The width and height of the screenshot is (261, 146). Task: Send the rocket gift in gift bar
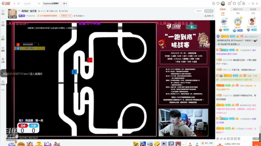click(x=143, y=144)
